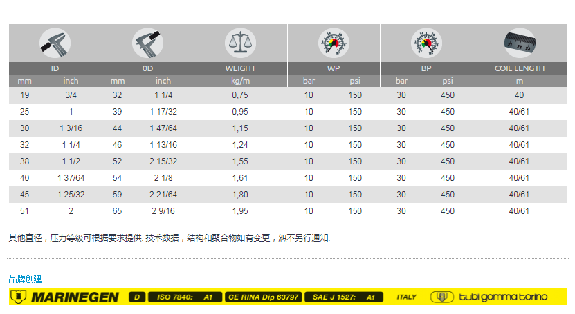The width and height of the screenshot is (575, 314).
Task: Click the outer diameter caliper icon
Action: (x=147, y=43)
